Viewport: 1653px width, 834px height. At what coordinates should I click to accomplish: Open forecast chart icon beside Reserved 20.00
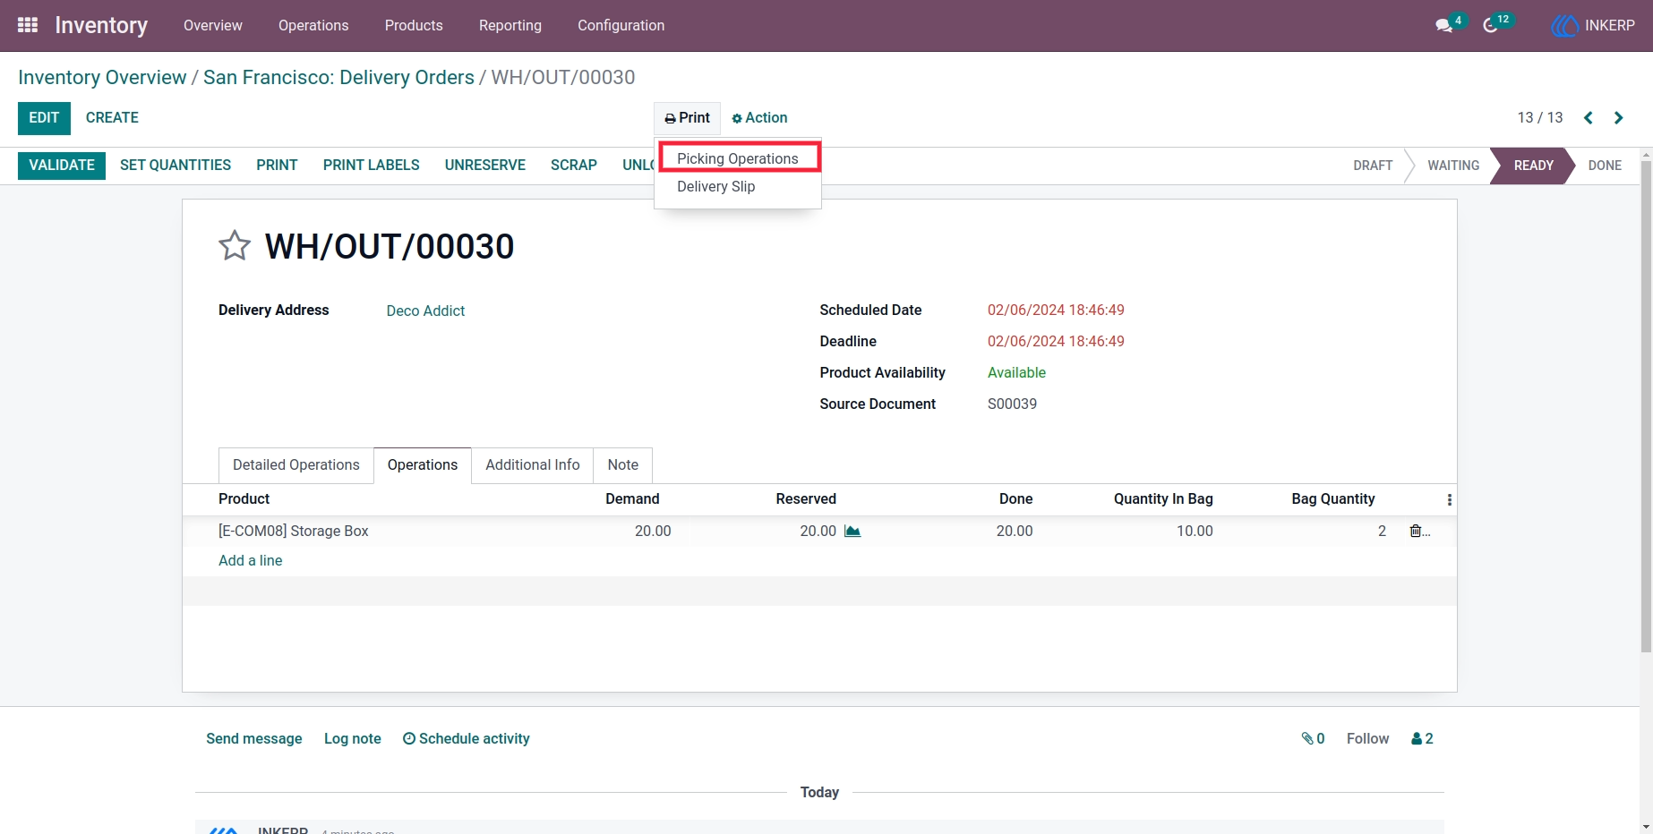pos(852,532)
